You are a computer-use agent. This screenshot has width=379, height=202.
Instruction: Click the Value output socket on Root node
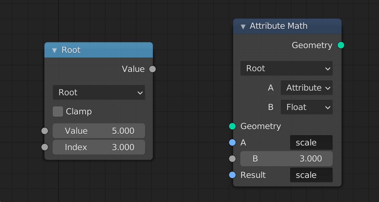pos(152,69)
